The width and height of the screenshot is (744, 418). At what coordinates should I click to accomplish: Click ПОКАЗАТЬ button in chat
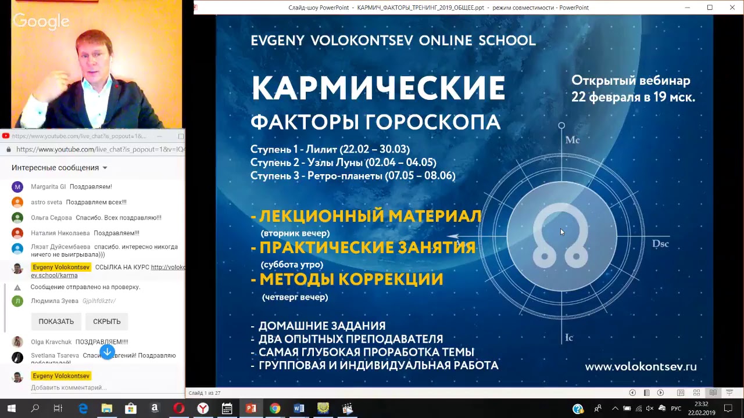(56, 322)
